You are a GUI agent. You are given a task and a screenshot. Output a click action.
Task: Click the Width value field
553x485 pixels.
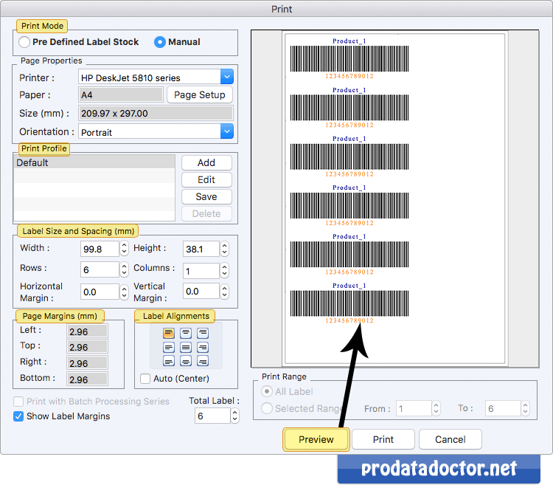coord(100,249)
